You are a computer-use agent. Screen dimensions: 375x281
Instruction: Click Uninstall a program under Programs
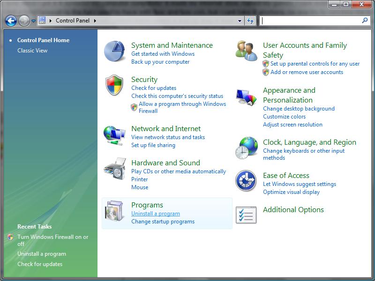pyautogui.click(x=156, y=214)
